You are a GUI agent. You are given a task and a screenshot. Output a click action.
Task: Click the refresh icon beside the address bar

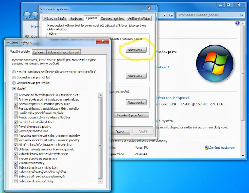171,15
